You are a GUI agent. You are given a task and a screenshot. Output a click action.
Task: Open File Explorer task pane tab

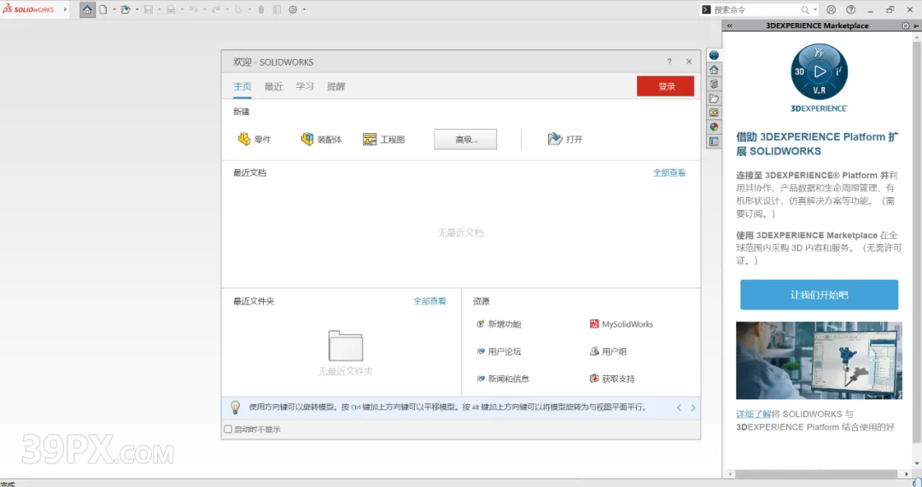coord(714,98)
